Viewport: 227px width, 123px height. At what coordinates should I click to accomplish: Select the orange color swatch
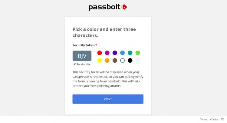[107, 60]
